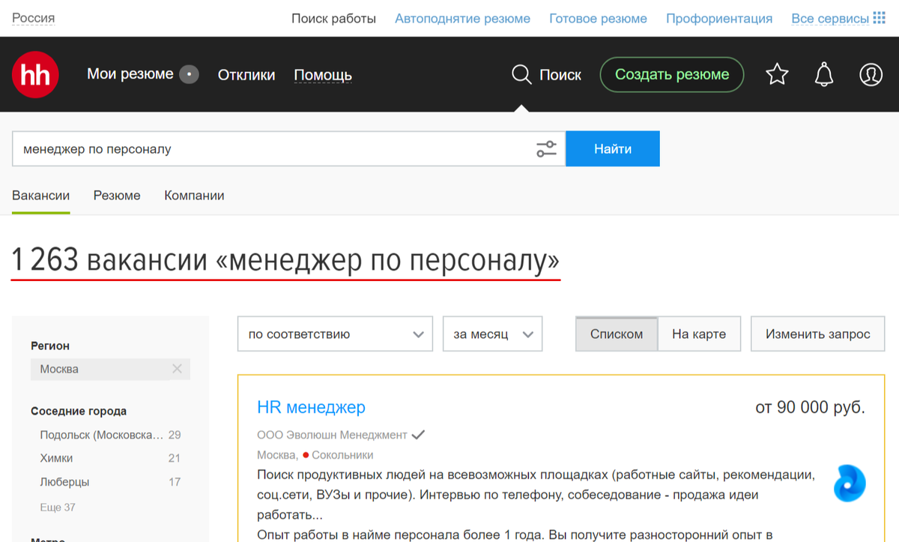The height and width of the screenshot is (542, 899).
Task: Click the search query input field
Action: 273,148
